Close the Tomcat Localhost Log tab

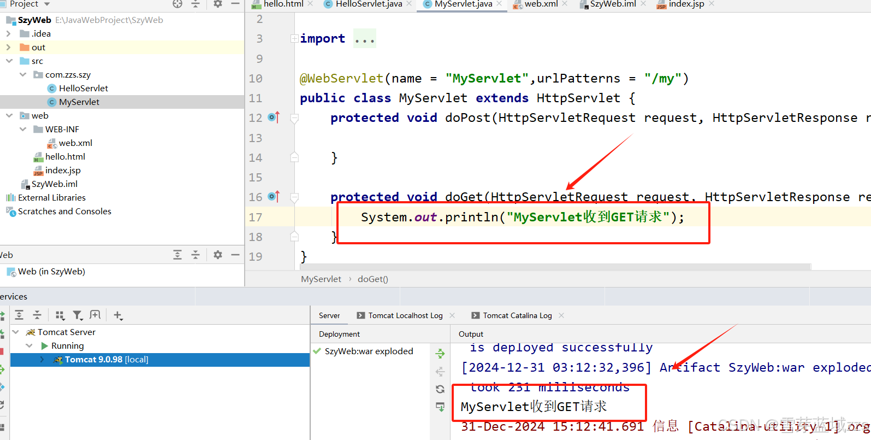pos(452,315)
